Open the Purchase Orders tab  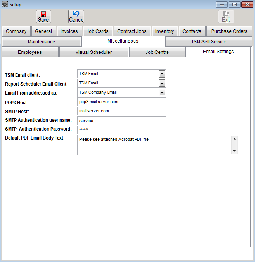pos(229,31)
